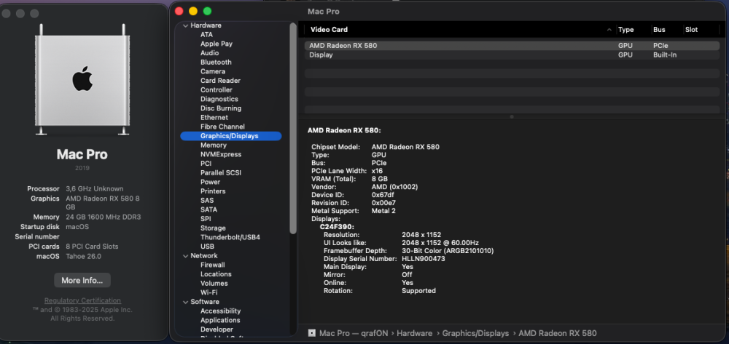Click the sort arrow in Video Card header
729x344 pixels.
point(609,30)
